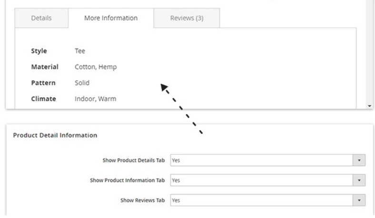Click the Show Product Details Tab arrow button

point(360,161)
